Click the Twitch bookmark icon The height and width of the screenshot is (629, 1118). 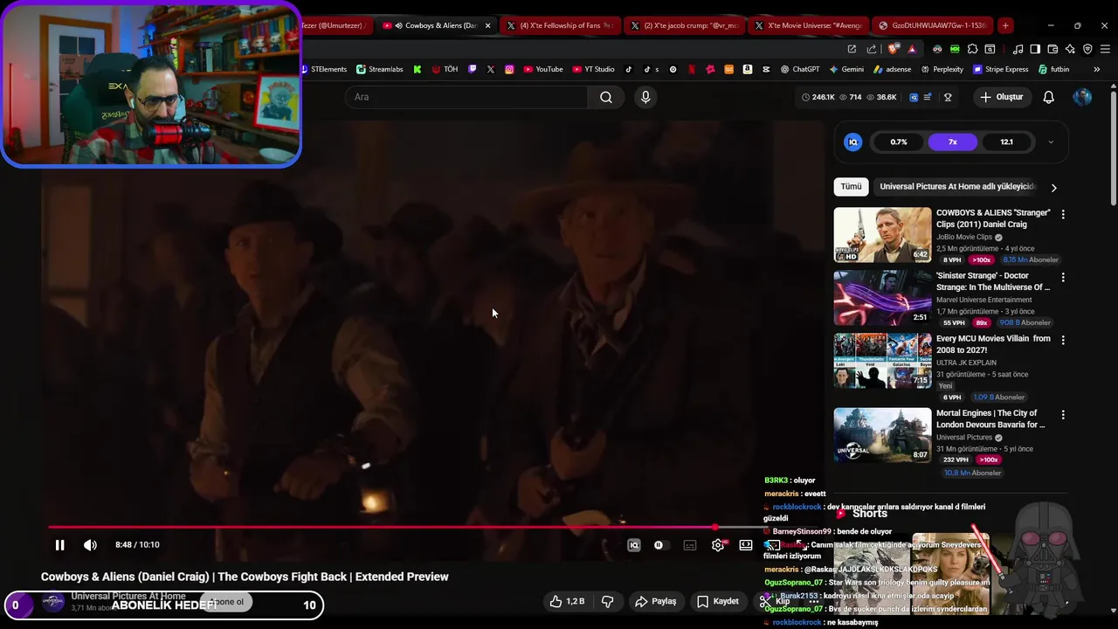coord(473,69)
